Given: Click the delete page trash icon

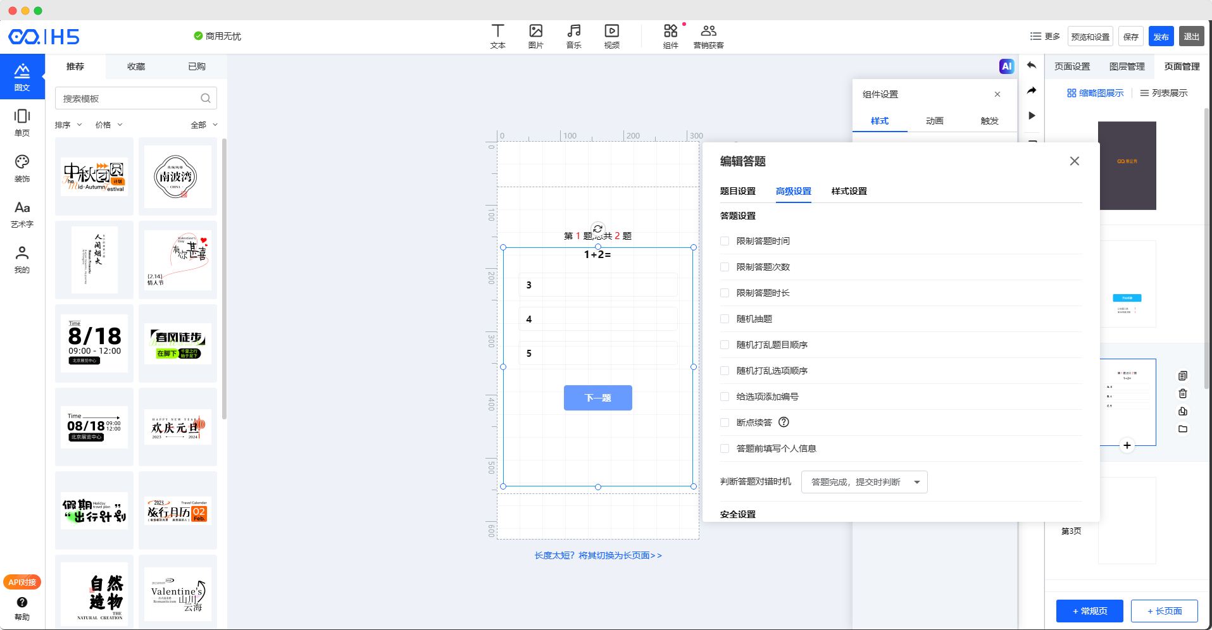Looking at the screenshot, I should tap(1182, 393).
